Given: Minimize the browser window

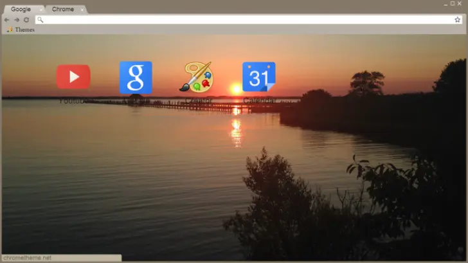Looking at the screenshot, I should 446,3.
